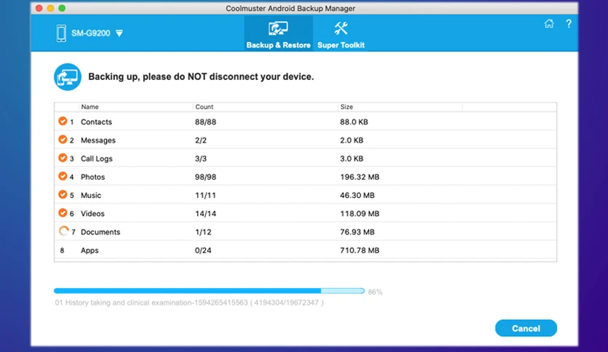This screenshot has width=608, height=352.
Task: Click the 3/3 call logs count
Action: pos(201,159)
